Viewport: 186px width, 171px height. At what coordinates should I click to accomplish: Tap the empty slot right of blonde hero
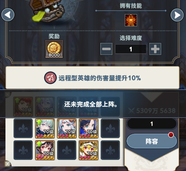[110, 150]
